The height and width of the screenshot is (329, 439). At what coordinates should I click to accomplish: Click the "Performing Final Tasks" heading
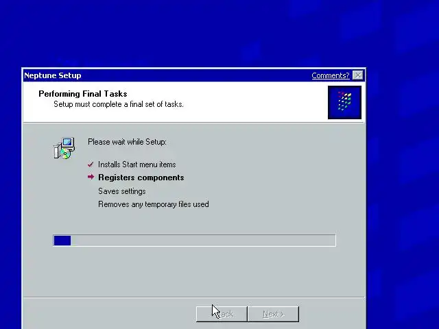coord(83,94)
